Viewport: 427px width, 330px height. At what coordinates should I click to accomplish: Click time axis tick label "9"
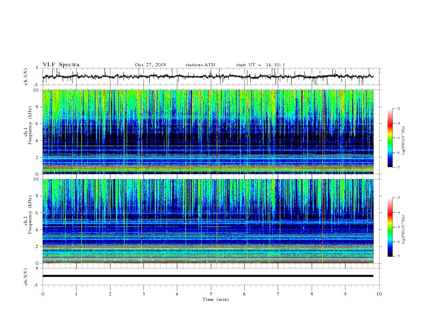345,294
